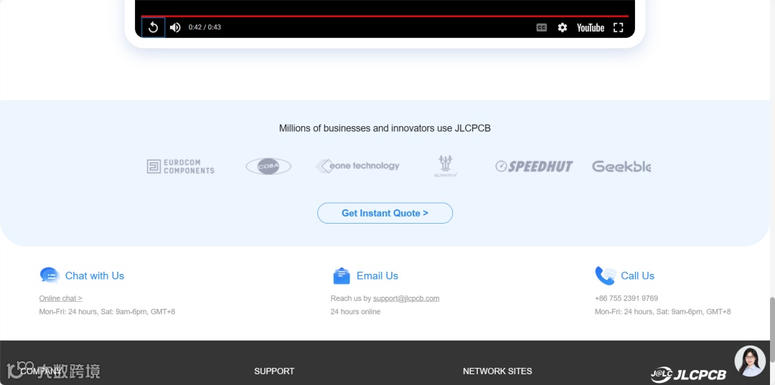Click the phone number +86 755 2391 9769
Screen dimensions: 775x385
pos(626,298)
